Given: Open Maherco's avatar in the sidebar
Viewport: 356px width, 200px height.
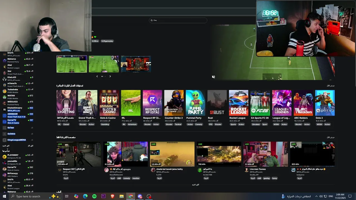Looking at the screenshot, I should [4, 60].
